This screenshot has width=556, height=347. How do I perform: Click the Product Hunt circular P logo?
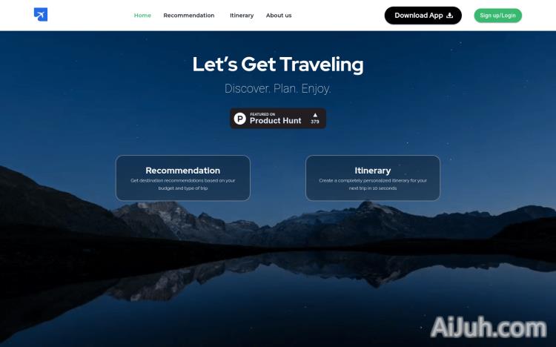pos(240,119)
